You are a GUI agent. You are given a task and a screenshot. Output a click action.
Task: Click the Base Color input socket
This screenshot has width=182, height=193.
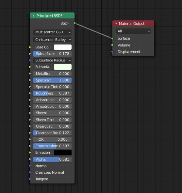click(x=30, y=47)
